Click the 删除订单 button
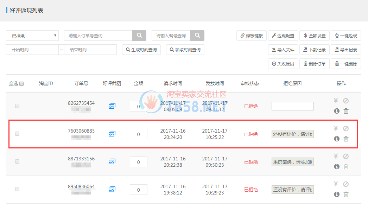368x204 pixels. 315,64
